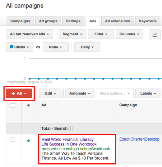162x167 pixels.
Task: Switch to the Keywords tab
Action: click(148, 21)
